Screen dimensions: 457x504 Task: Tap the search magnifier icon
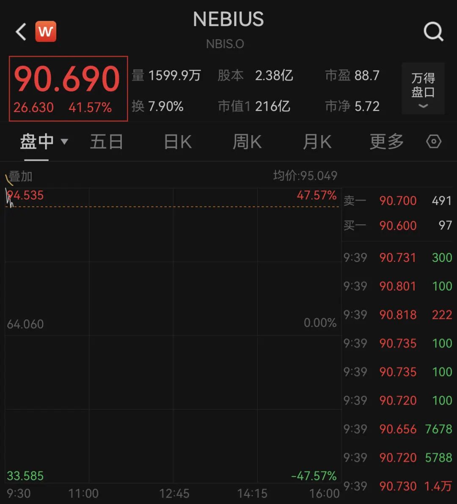coord(433,32)
